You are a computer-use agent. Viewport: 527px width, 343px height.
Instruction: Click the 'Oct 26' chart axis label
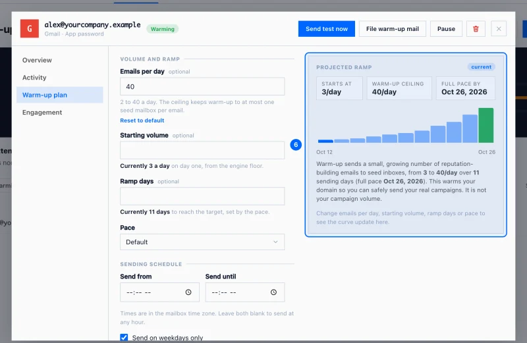(487, 152)
